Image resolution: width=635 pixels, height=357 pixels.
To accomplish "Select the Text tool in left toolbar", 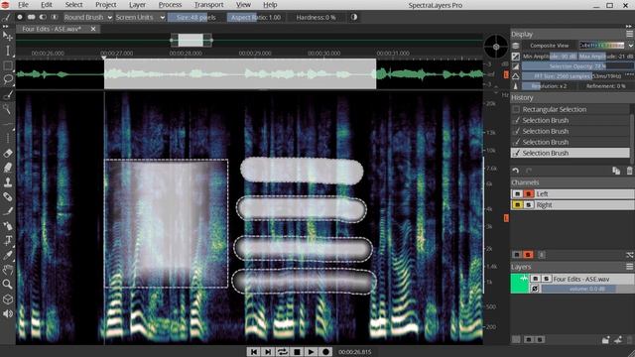I will [x=8, y=240].
